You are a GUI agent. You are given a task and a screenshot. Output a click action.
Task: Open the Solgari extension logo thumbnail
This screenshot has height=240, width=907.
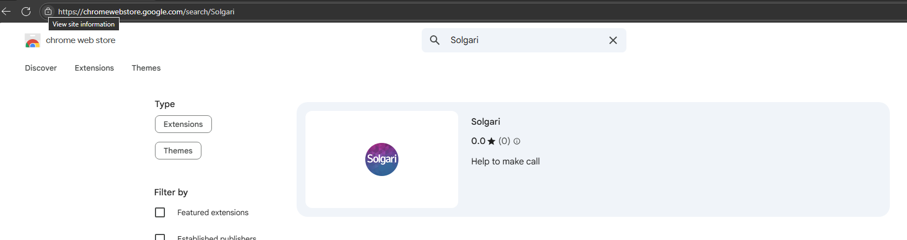click(382, 159)
